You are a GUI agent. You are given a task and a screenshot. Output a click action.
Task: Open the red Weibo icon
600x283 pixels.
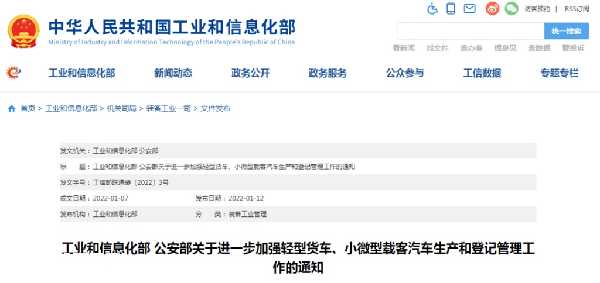coord(492,9)
